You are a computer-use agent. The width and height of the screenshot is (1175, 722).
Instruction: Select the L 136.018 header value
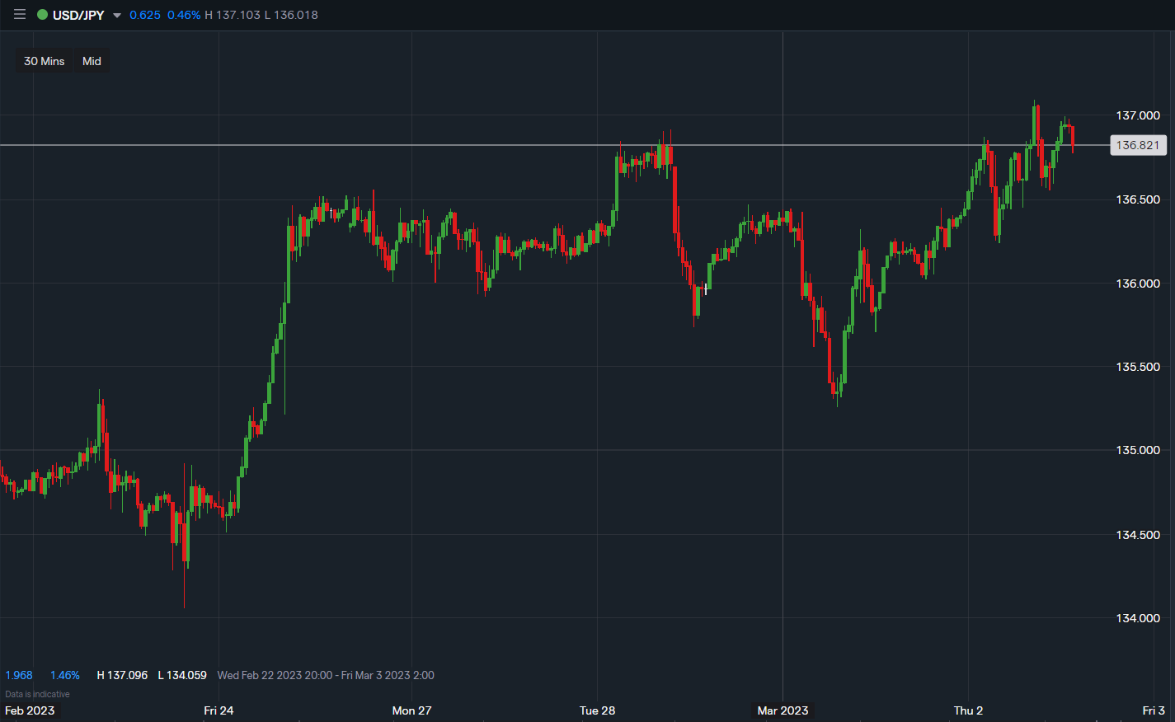click(291, 15)
